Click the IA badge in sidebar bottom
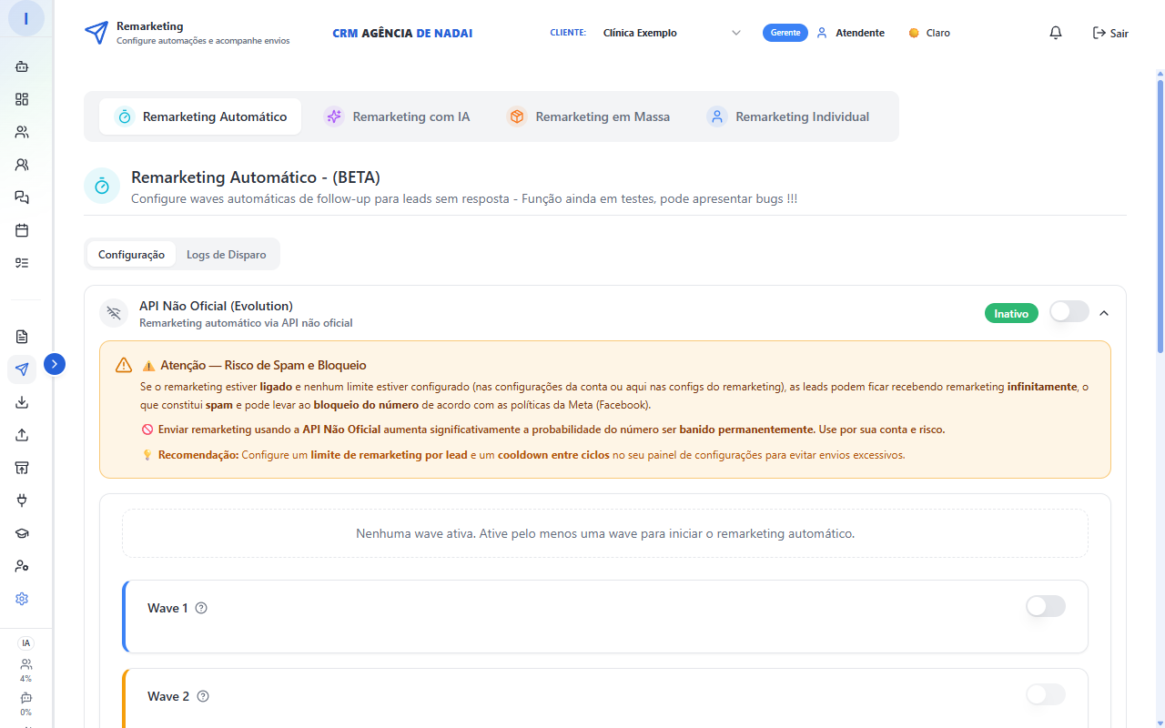Viewport: 1165px width, 728px height. [25, 642]
